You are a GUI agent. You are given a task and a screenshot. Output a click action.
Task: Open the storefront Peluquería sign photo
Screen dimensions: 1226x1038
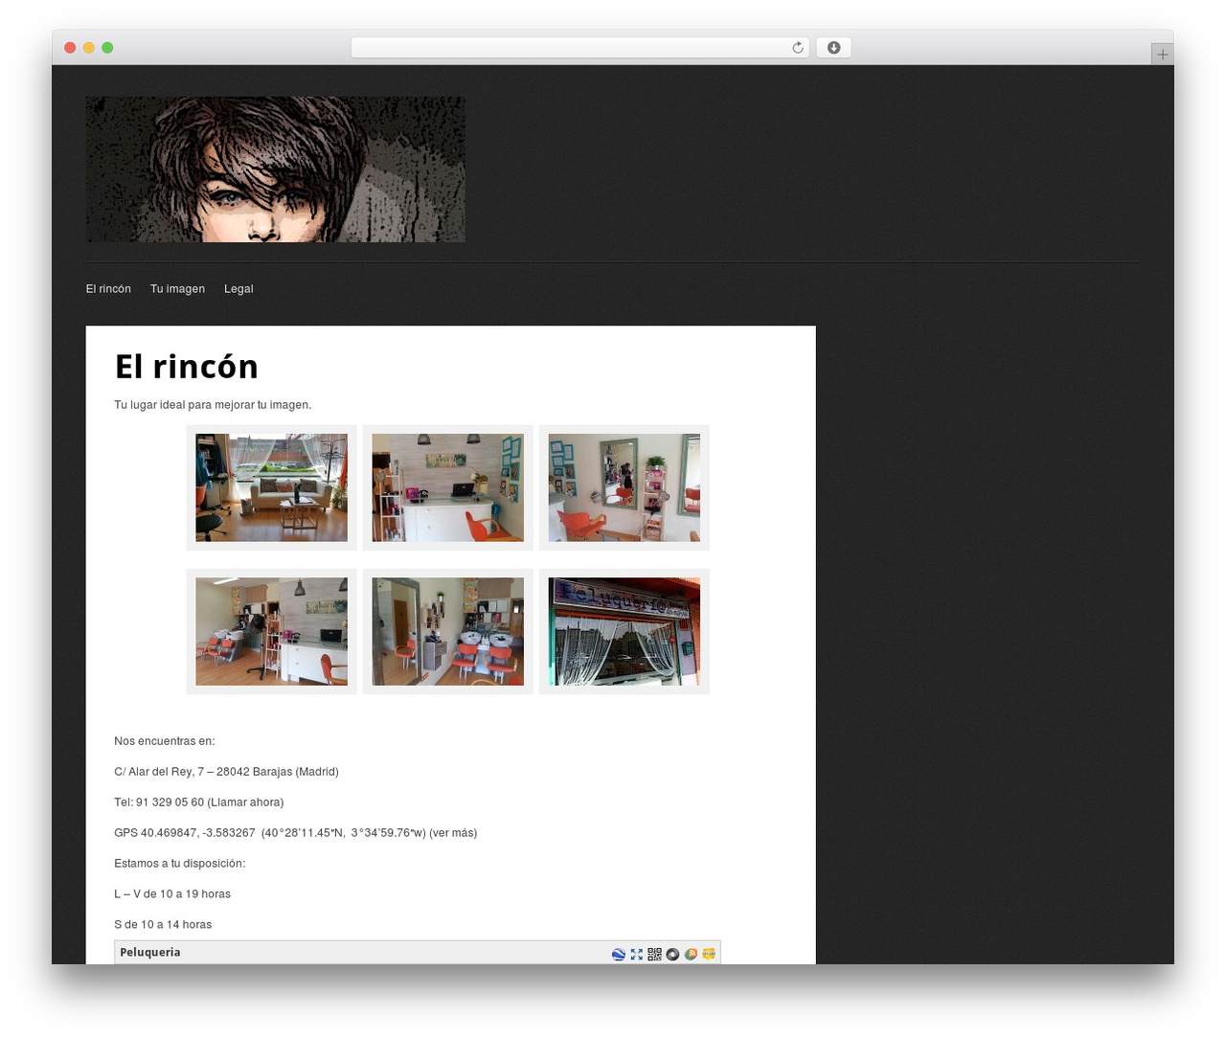pos(624,631)
